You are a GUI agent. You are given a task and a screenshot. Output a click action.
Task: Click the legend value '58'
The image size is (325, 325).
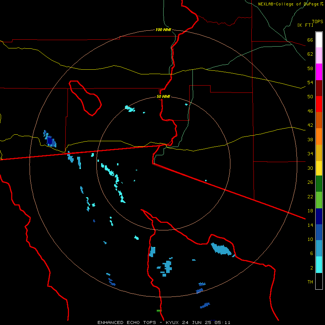310,68
